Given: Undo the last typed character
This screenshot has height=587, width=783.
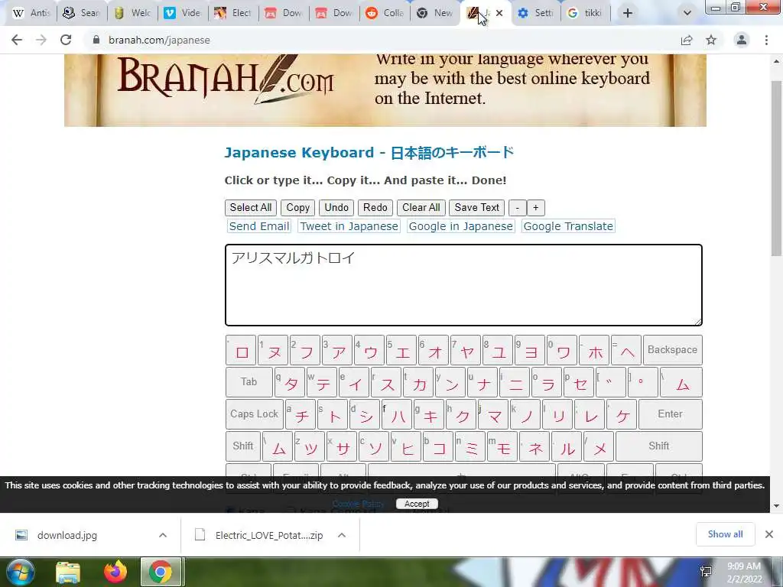Looking at the screenshot, I should 336,208.
